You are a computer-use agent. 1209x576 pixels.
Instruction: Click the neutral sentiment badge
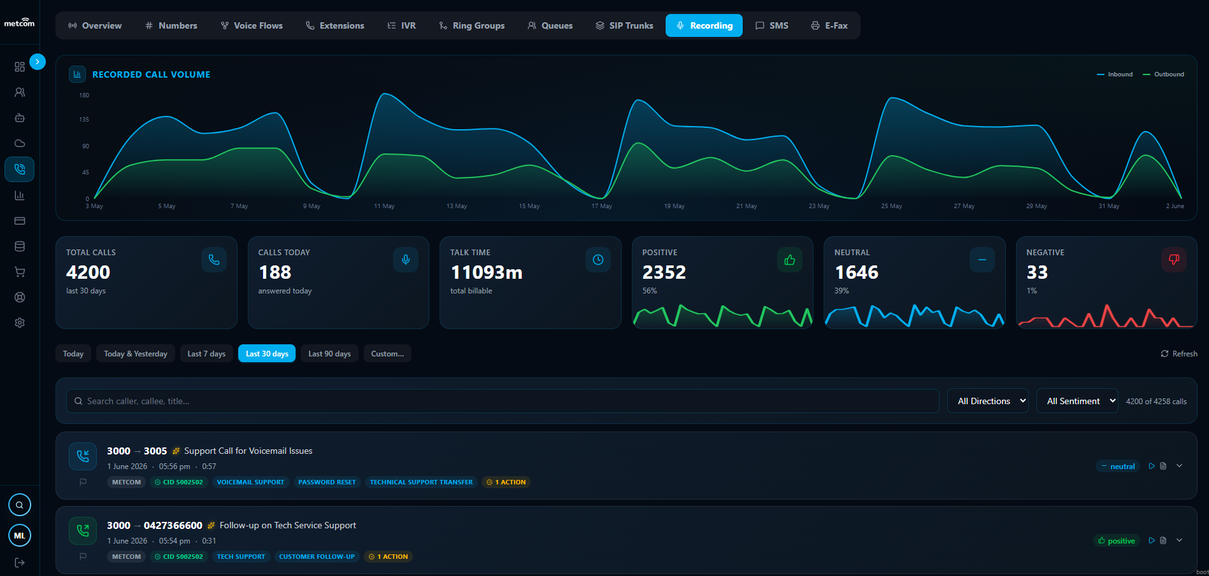1118,466
